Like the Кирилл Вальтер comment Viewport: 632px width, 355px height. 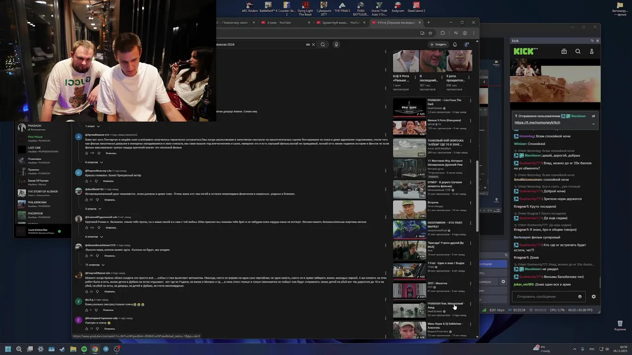point(87,181)
